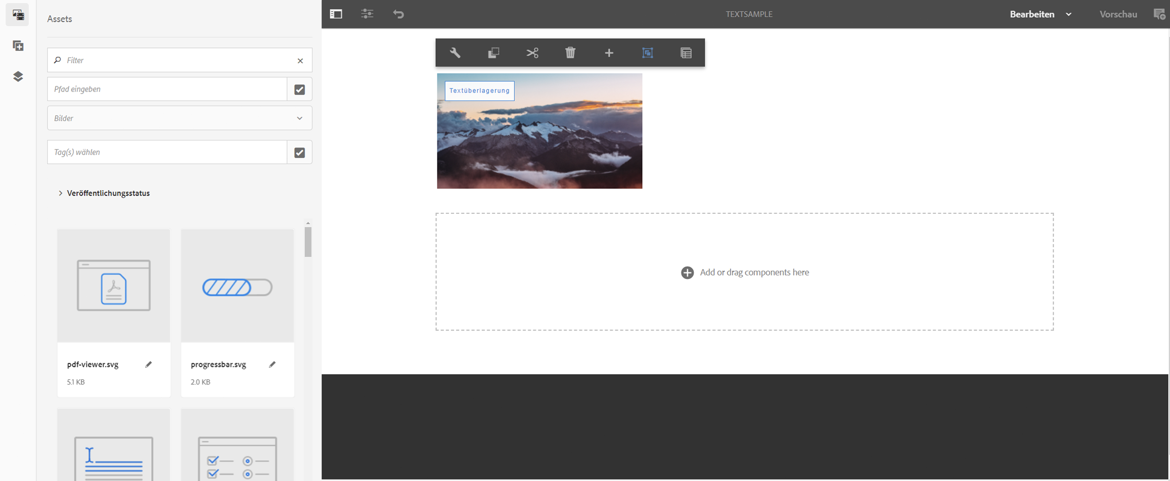Viewport: 1170px width, 481px height.
Task: Click the Add or drag components here text
Action: click(754, 272)
